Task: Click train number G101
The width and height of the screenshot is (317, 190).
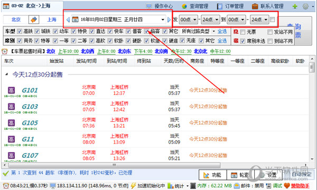Action: tap(30, 90)
